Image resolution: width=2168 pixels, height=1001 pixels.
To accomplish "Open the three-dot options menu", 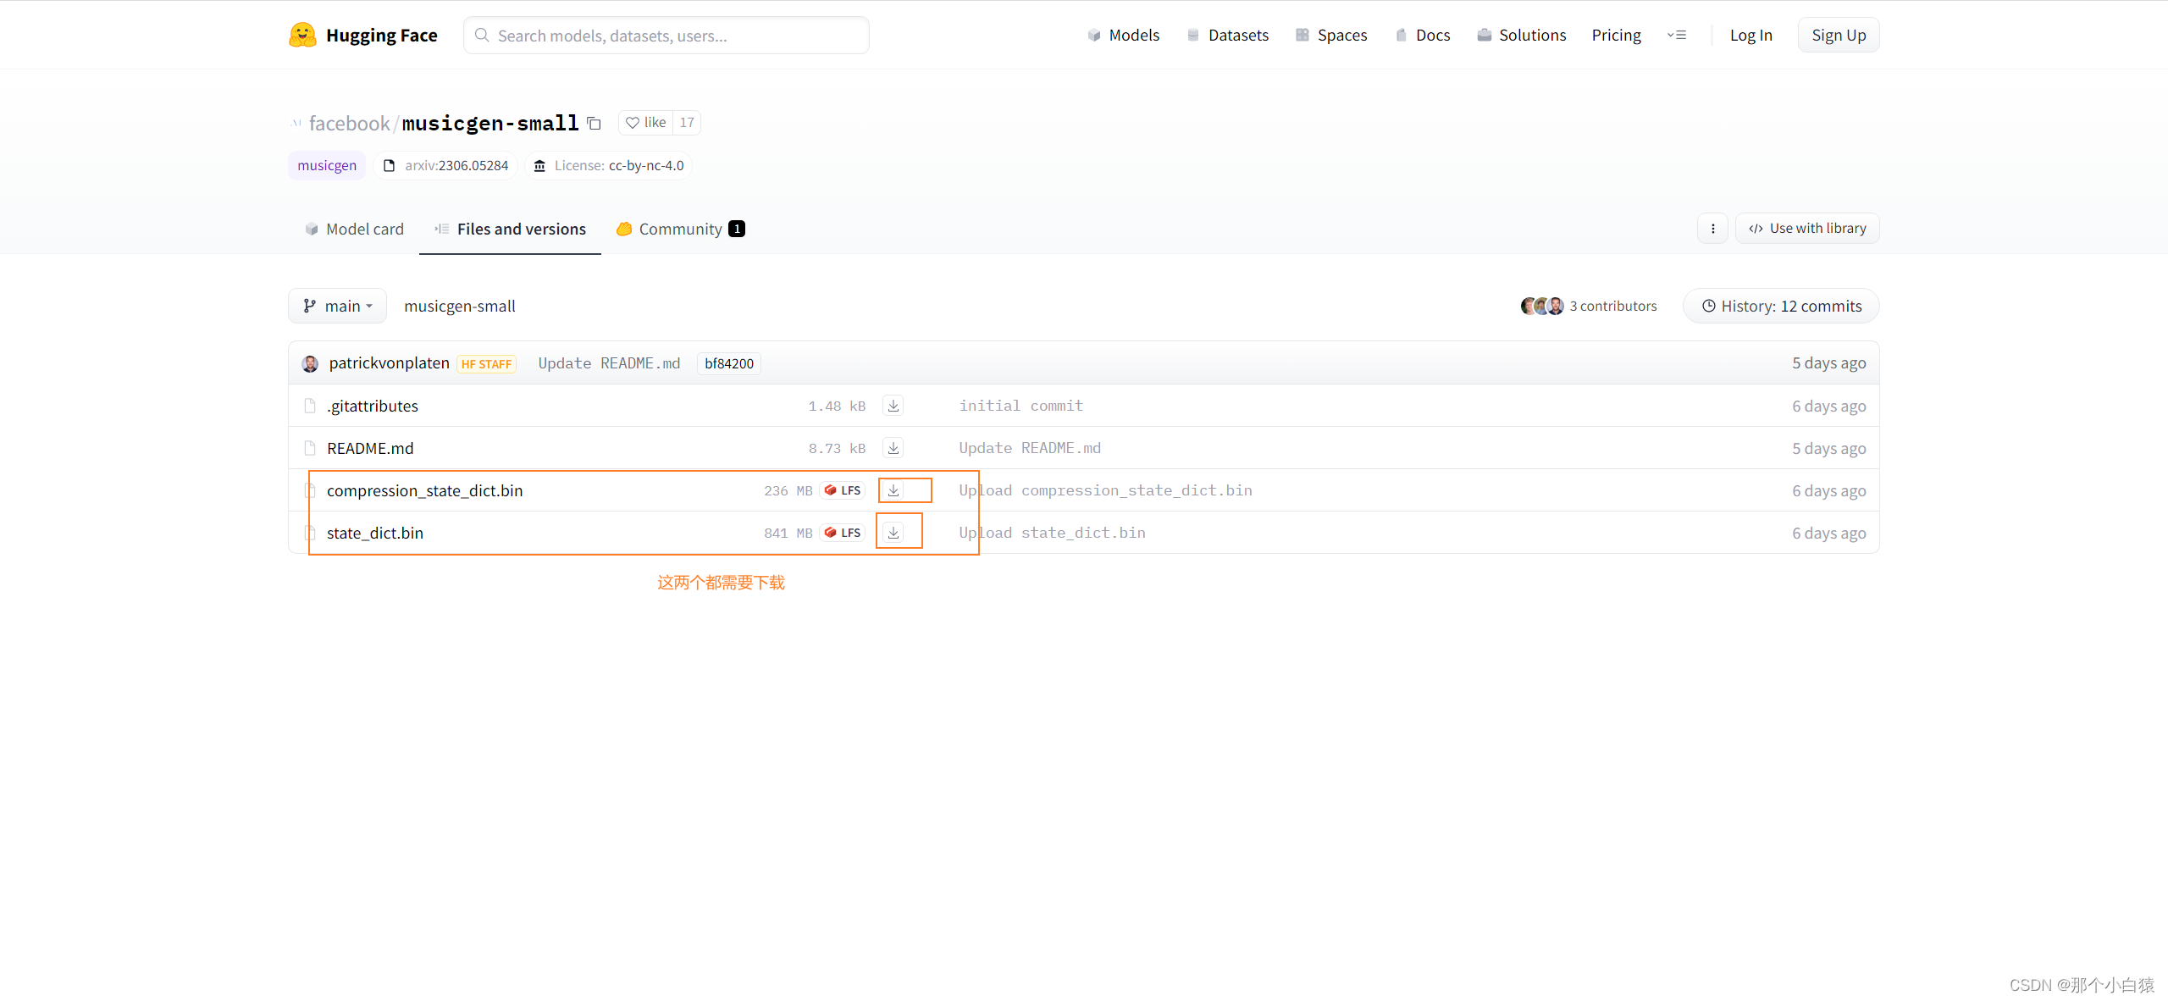I will pyautogui.click(x=1712, y=229).
